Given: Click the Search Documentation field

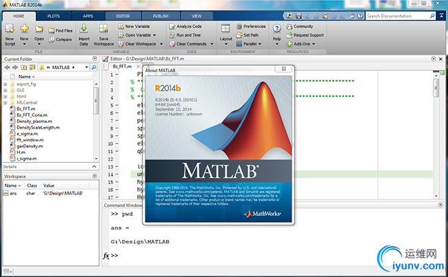Looking at the screenshot, I should click(398, 16).
